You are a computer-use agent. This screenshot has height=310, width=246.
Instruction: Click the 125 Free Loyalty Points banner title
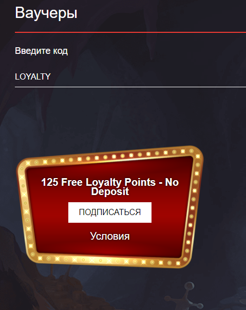pos(110,186)
